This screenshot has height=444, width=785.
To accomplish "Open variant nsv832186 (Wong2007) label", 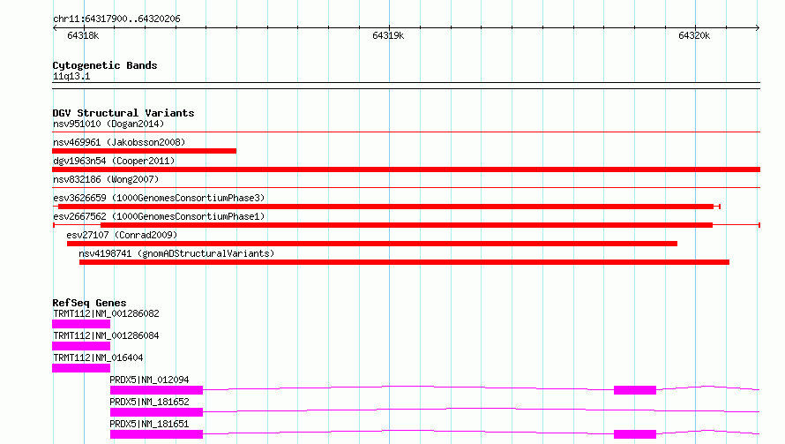I will (106, 179).
